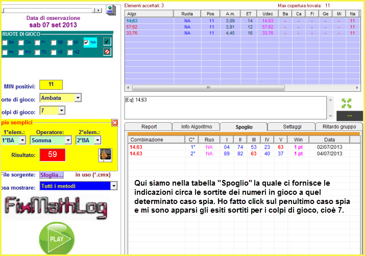Click the MIN positivi input field
Image resolution: width=365 pixels, height=256 pixels.
(x=51, y=84)
